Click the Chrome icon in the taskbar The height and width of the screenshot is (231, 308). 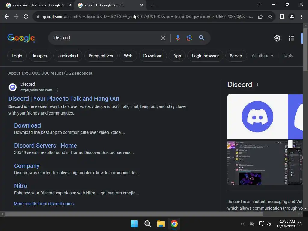[x=174, y=224]
